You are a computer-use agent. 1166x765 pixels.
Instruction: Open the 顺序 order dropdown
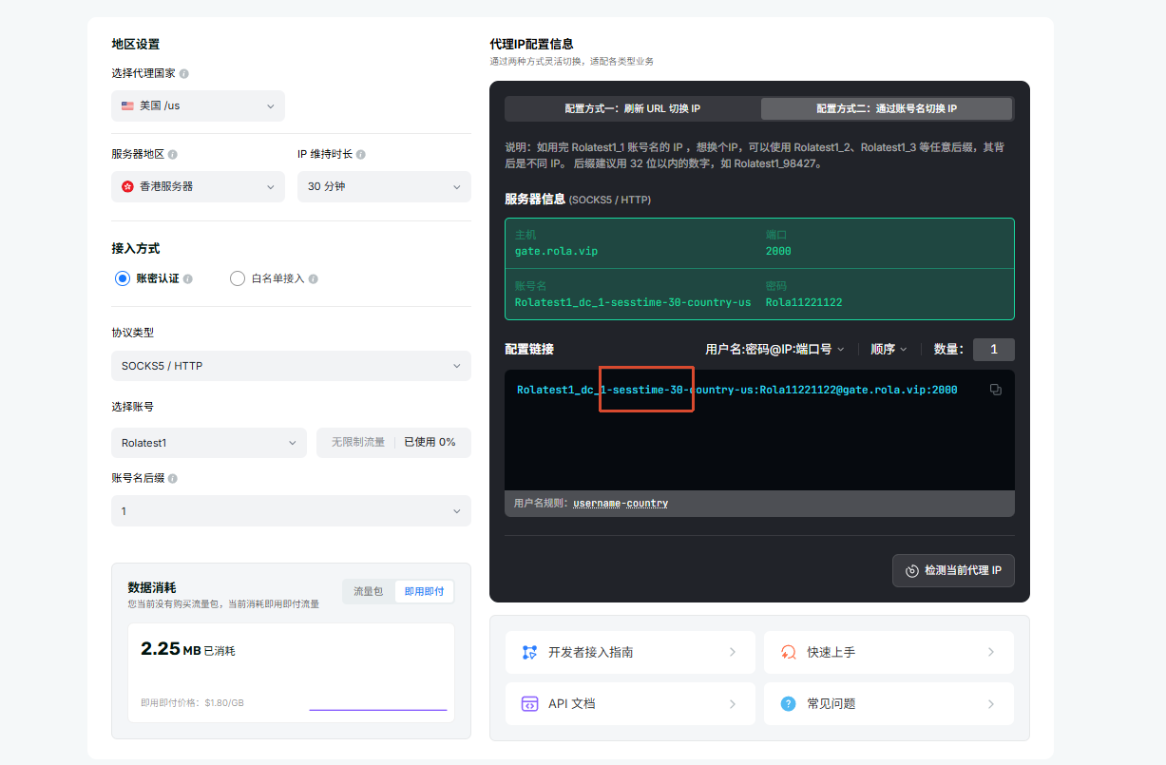889,350
